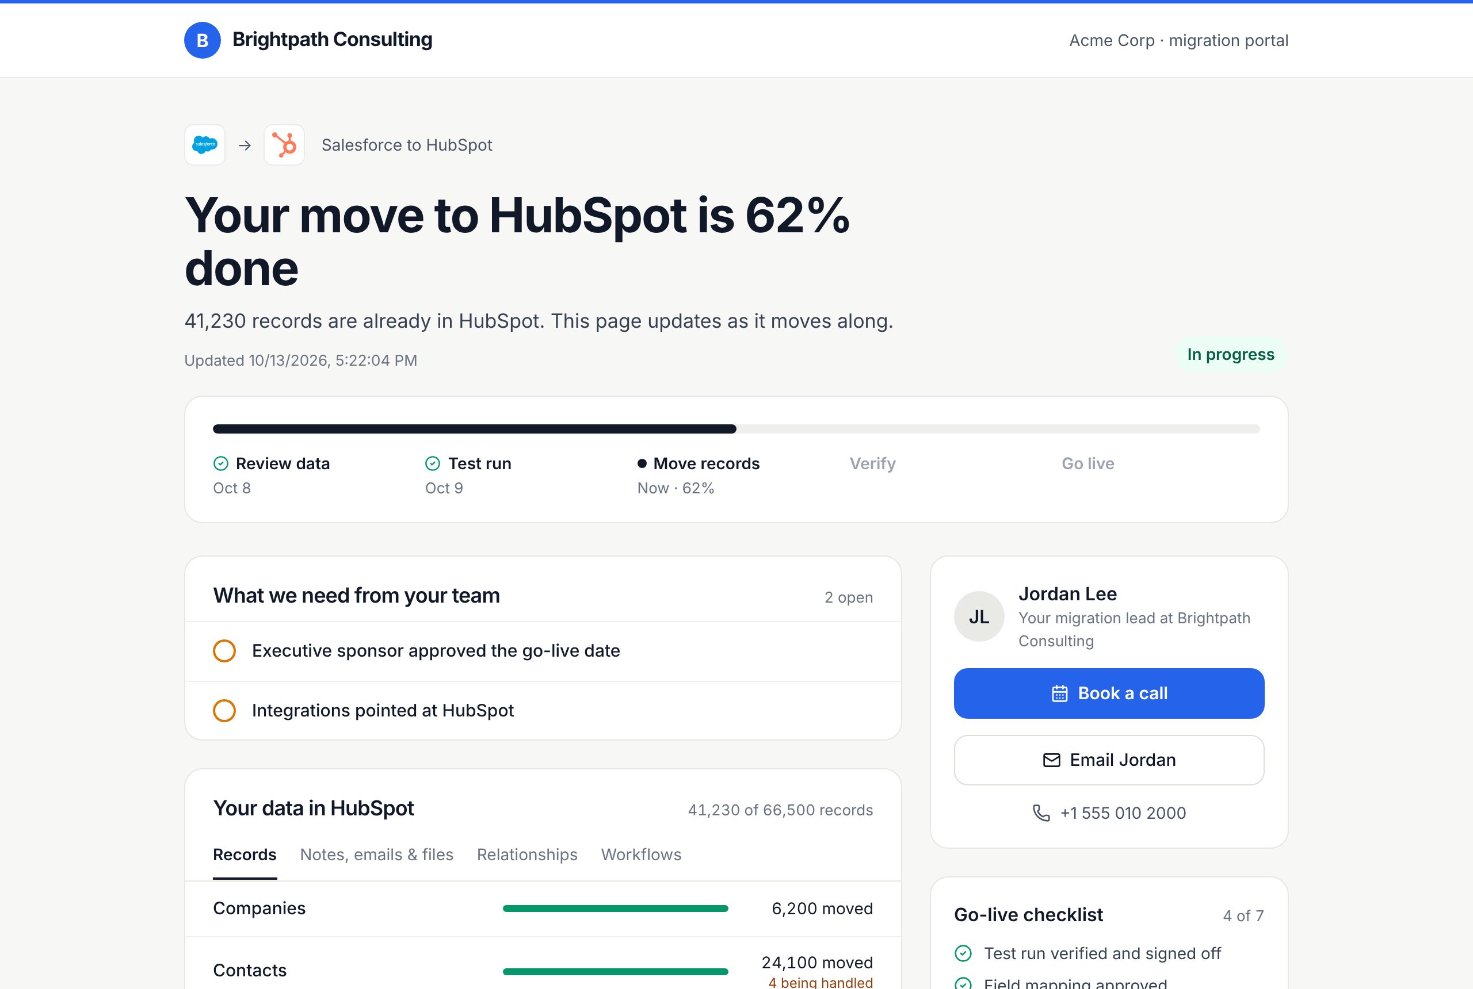Screen dimensions: 1473x989
Task: Click the Companies row label
Action: [x=260, y=908]
